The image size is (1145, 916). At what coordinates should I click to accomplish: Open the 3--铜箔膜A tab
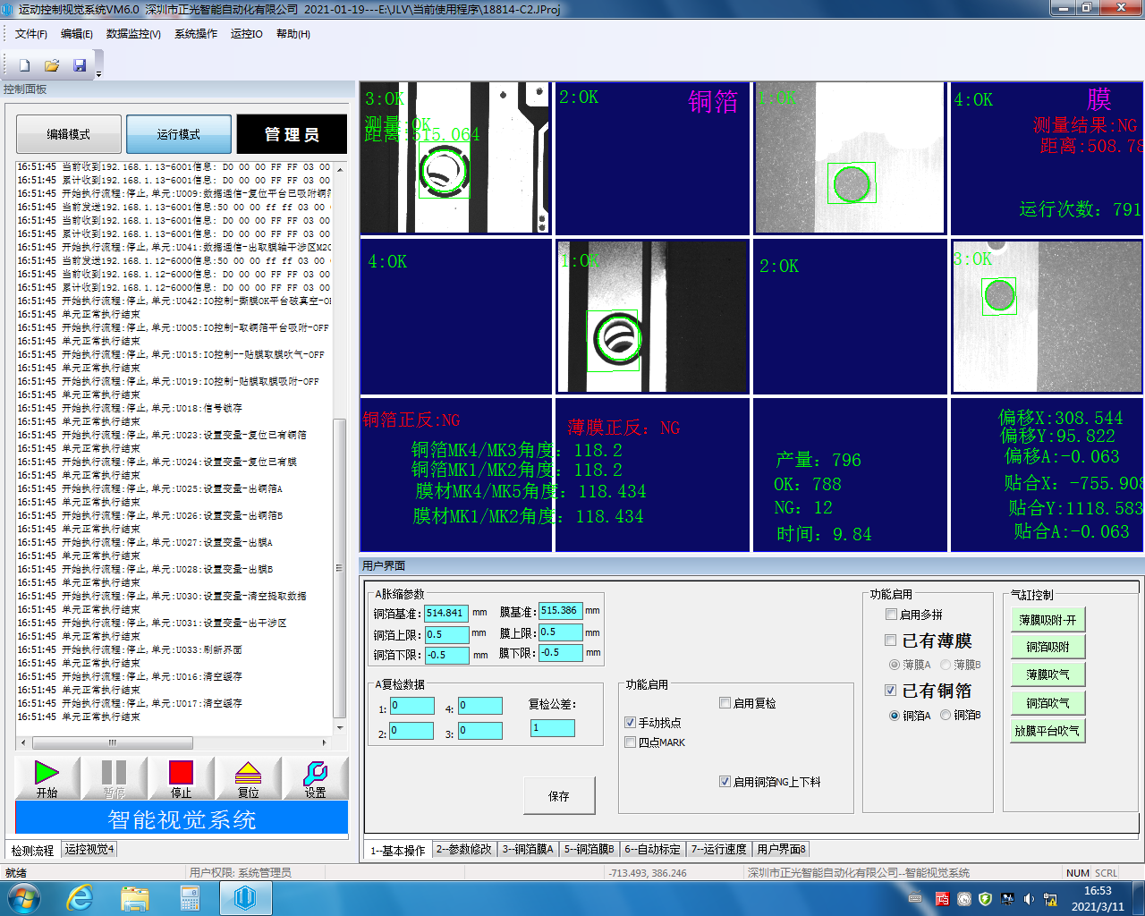528,849
